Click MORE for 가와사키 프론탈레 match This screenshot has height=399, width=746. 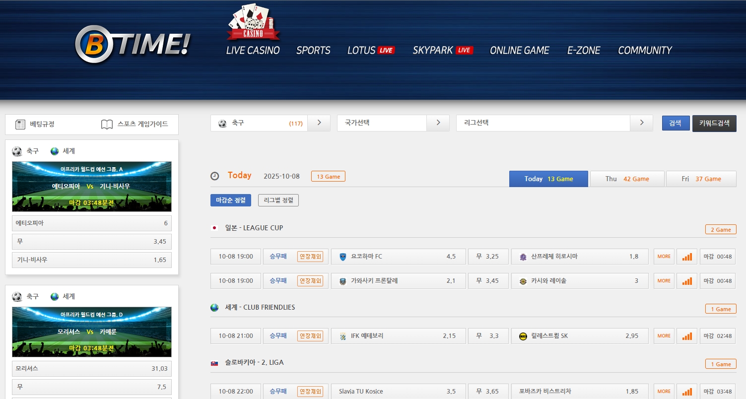pyautogui.click(x=664, y=281)
